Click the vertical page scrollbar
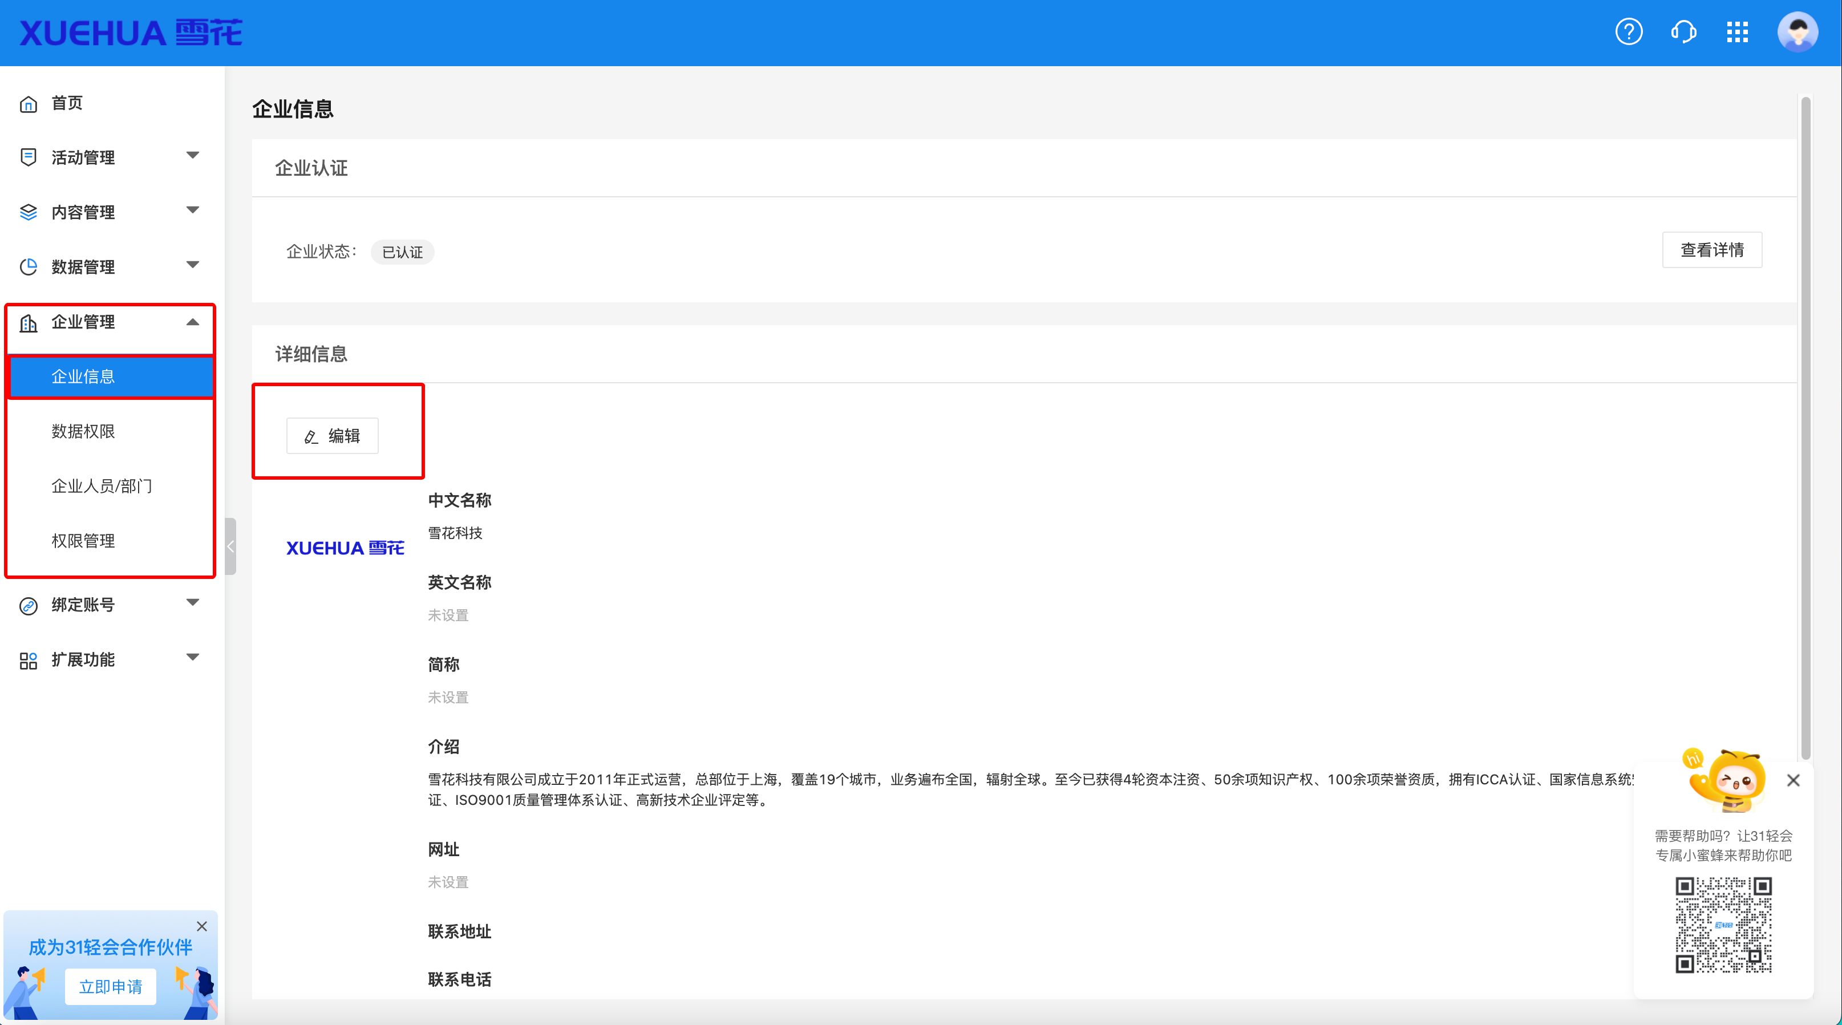This screenshot has width=1842, height=1025. [1805, 429]
